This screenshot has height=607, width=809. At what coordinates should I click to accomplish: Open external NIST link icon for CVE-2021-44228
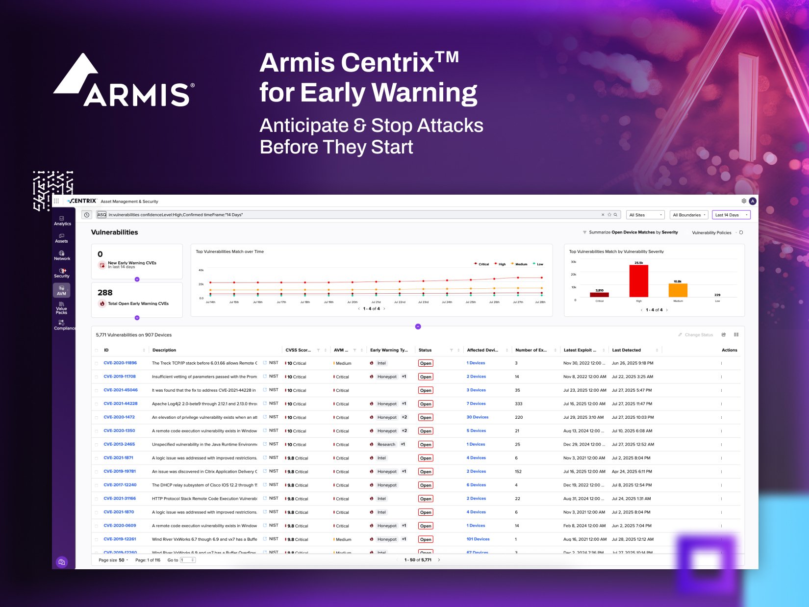pos(265,404)
